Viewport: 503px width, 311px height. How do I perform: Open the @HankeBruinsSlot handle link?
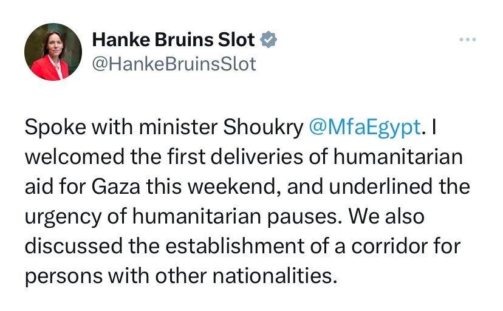coord(173,64)
